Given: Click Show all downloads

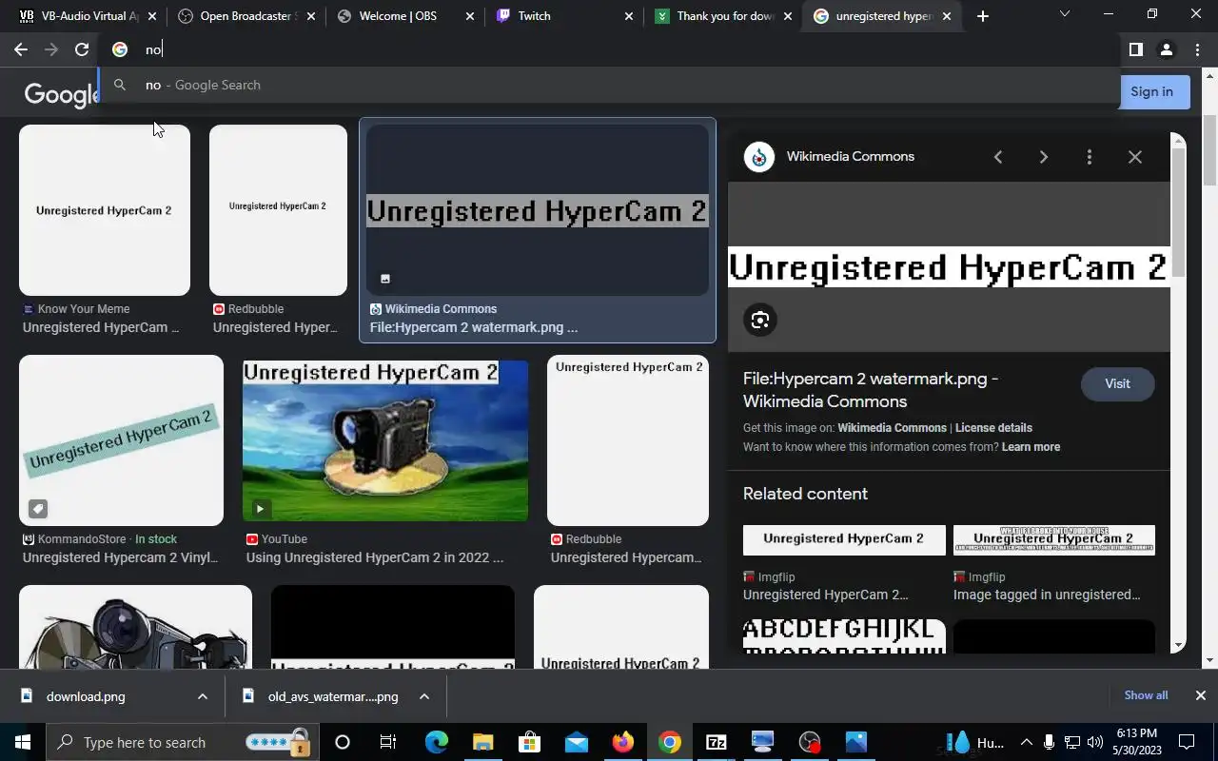Looking at the screenshot, I should pyautogui.click(x=1146, y=695).
